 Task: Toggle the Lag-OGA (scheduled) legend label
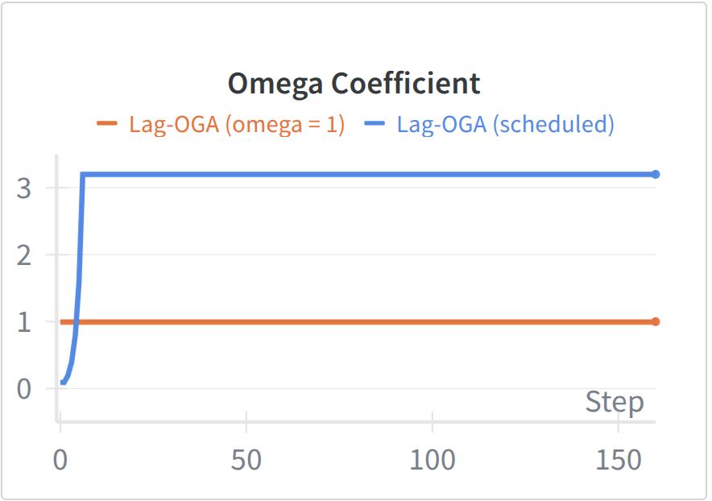click(x=506, y=125)
